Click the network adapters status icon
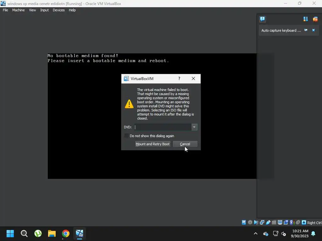Screen dimensions: 322x241 click(262, 222)
